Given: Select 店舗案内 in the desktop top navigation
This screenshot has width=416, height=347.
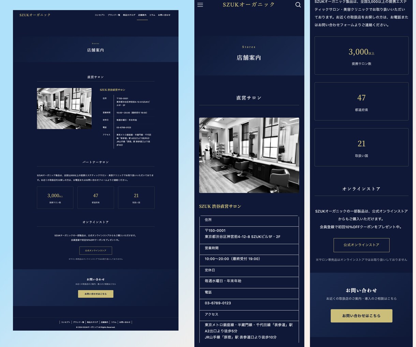Looking at the screenshot, I should point(142,15).
